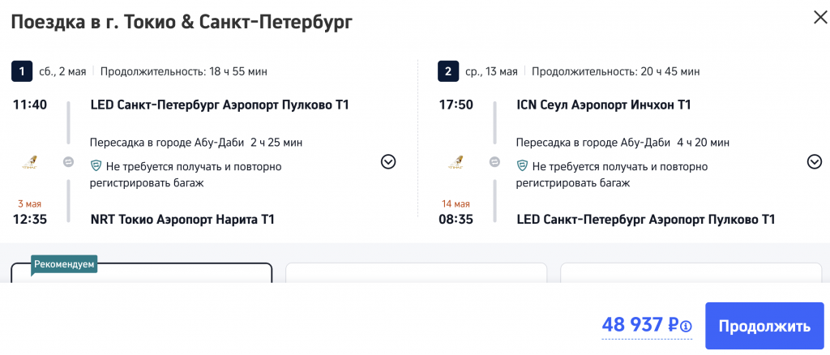Click baggage shield icon in second segment
The width and height of the screenshot is (830, 355).
pyautogui.click(x=522, y=167)
